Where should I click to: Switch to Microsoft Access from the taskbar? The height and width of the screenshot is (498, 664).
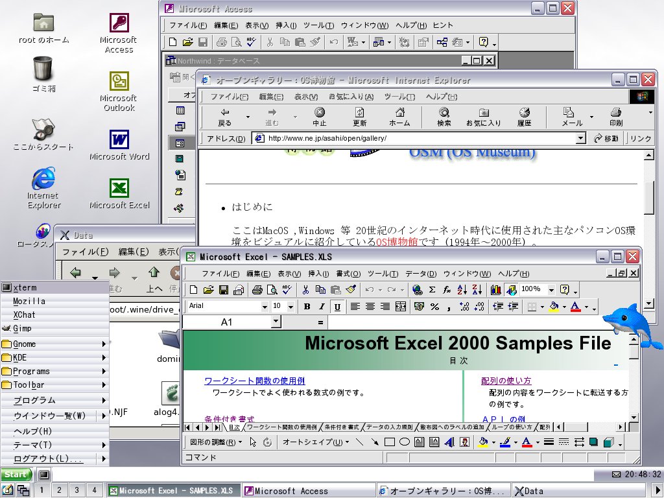[309, 491]
